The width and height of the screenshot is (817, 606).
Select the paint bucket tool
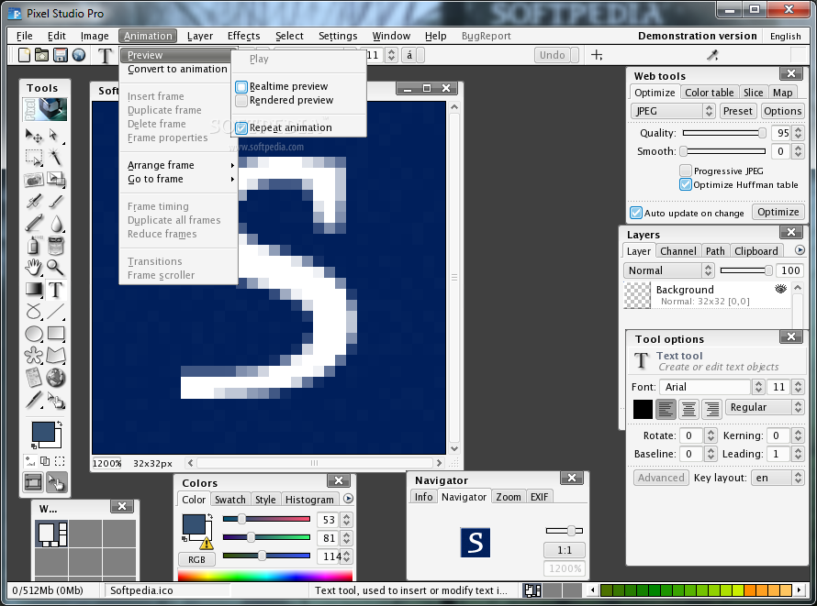pos(55,245)
